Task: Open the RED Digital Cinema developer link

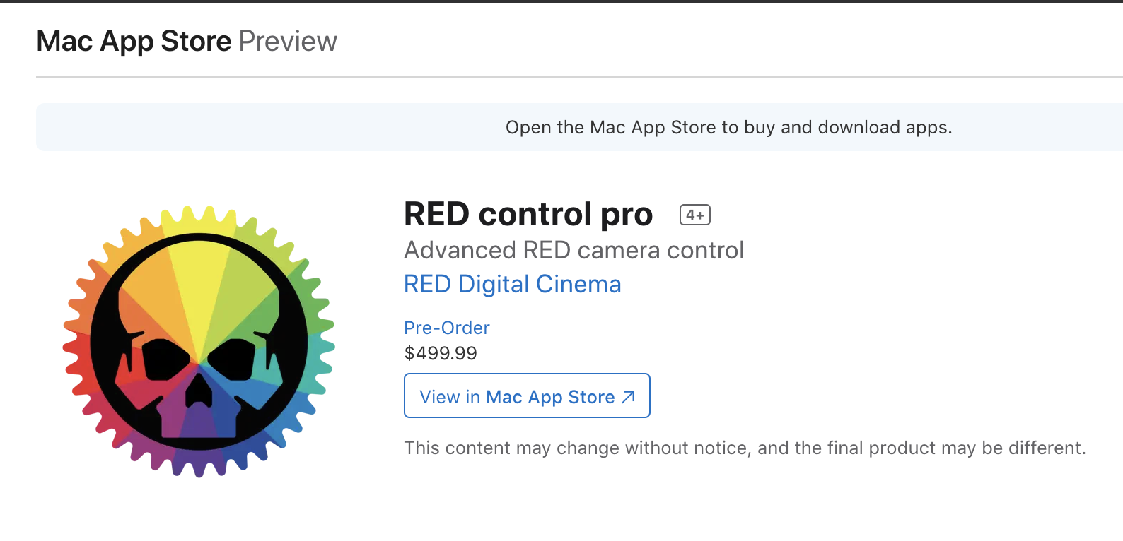Action: tap(512, 284)
